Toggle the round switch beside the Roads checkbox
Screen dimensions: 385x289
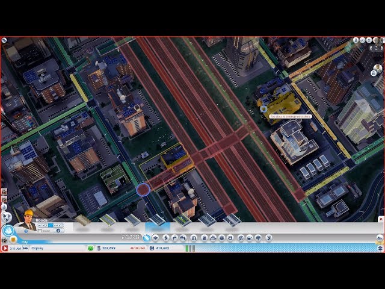pyautogui.click(x=58, y=231)
